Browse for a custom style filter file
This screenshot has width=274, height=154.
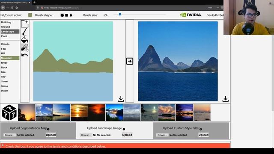(x=162, y=135)
